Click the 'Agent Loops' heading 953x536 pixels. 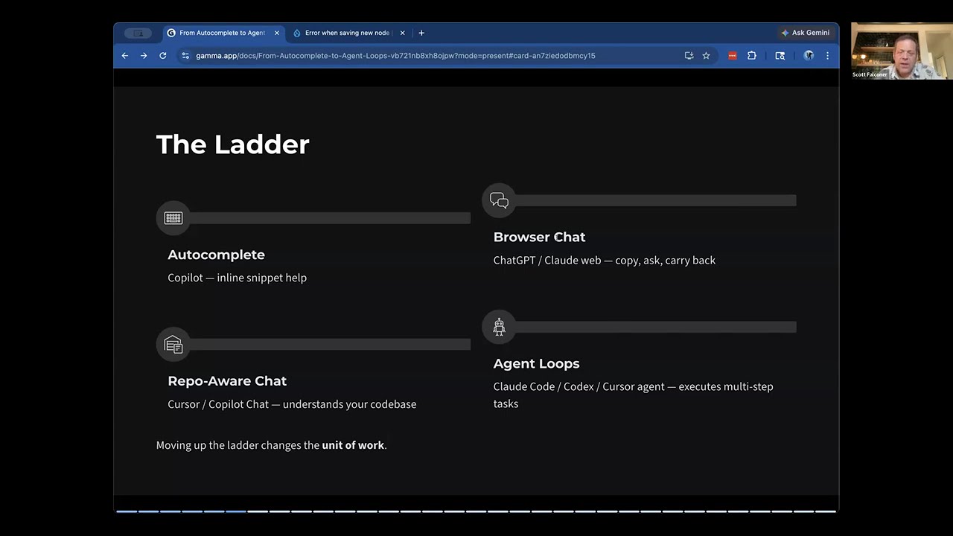pyautogui.click(x=536, y=363)
